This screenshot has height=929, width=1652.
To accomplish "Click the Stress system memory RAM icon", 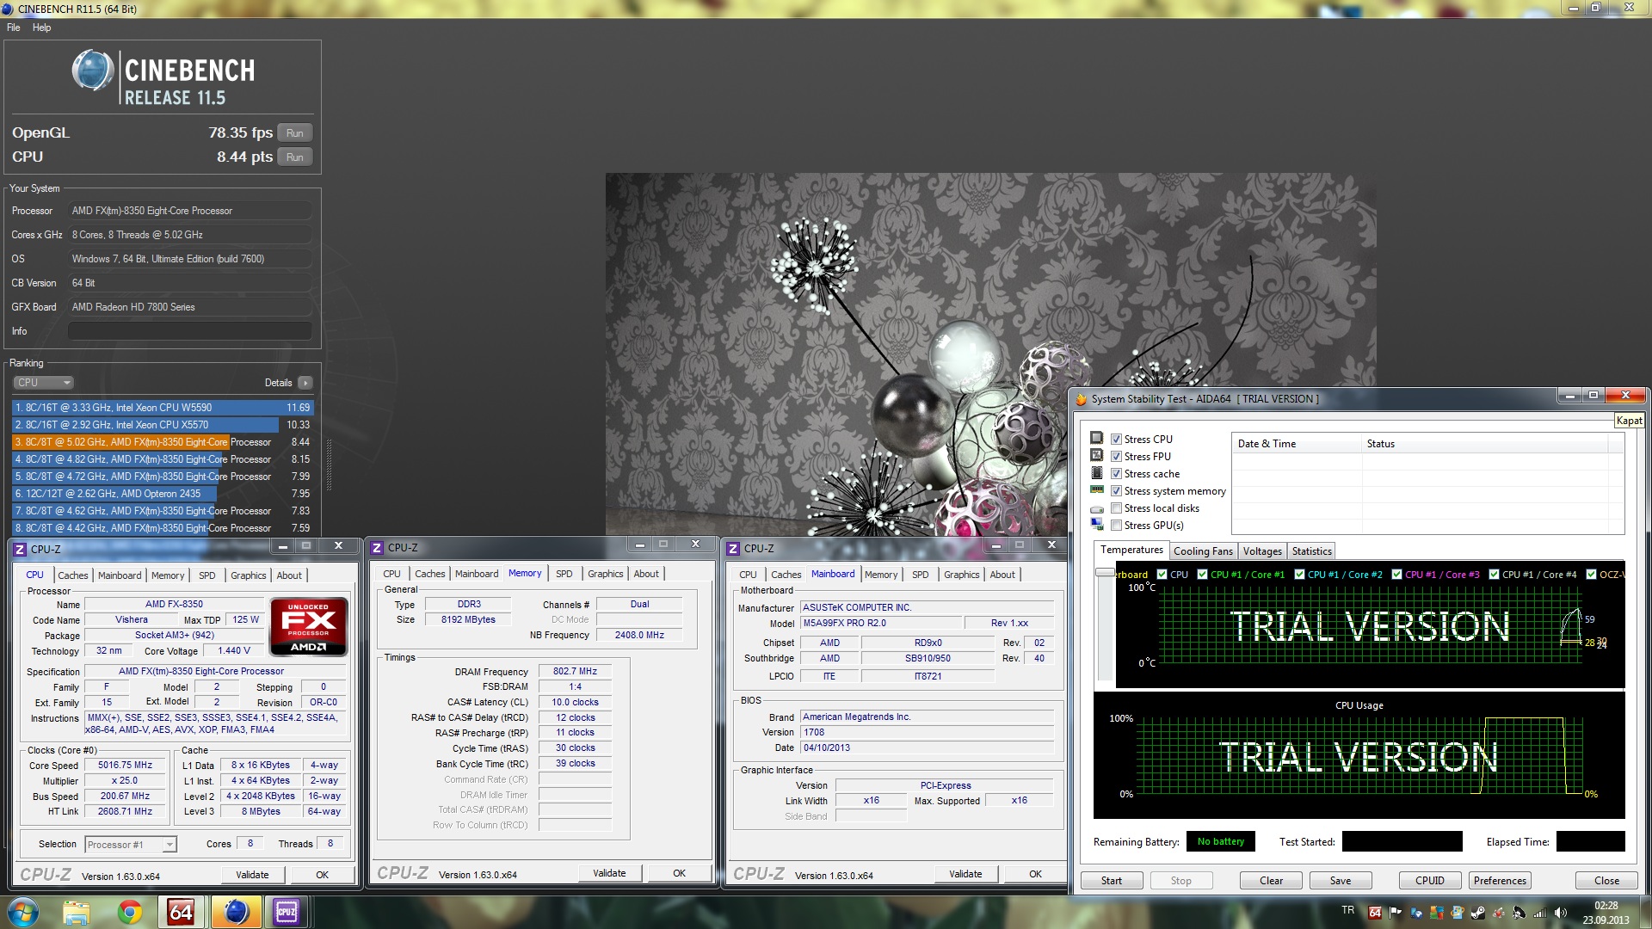I will 1096,489.
